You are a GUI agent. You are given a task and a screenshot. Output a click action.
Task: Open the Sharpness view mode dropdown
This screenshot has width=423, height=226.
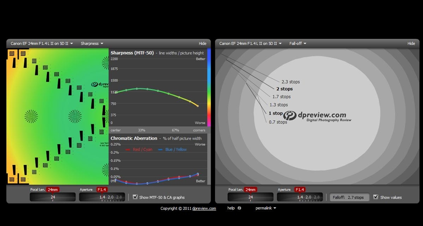coord(92,43)
